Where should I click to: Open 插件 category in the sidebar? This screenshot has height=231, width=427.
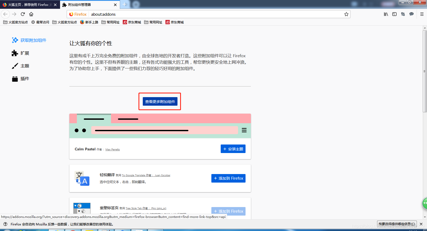(21, 79)
